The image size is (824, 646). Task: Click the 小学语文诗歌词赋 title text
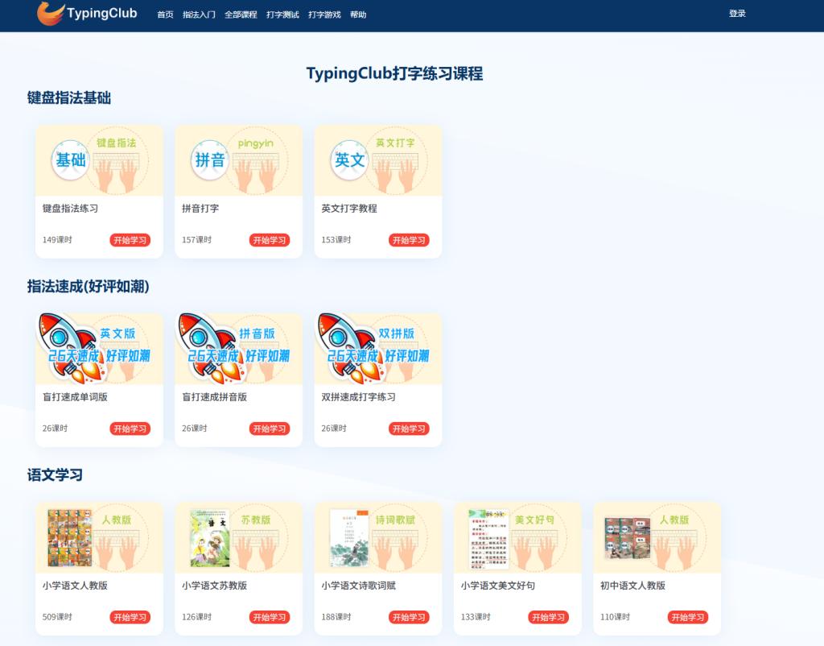(358, 586)
